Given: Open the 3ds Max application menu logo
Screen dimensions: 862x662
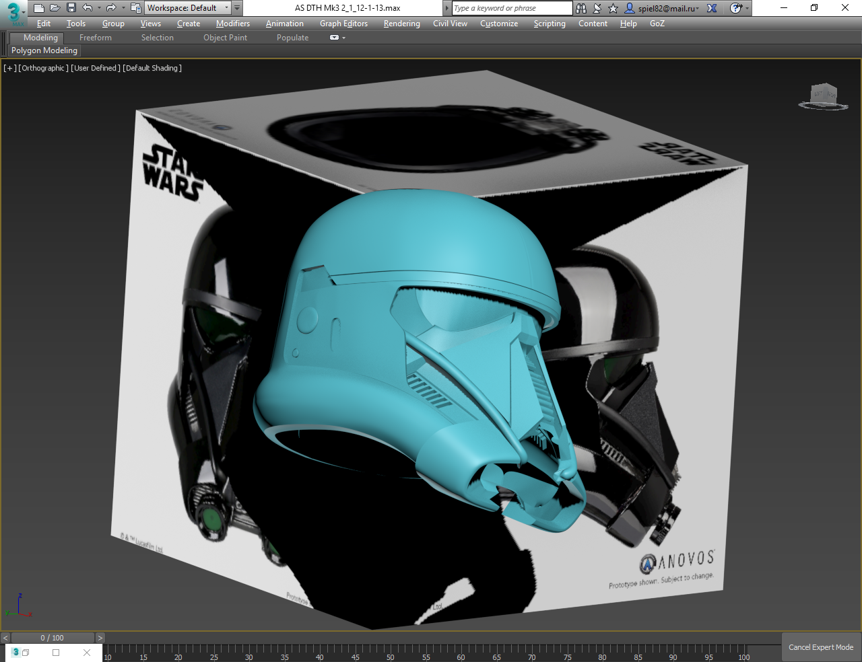Looking at the screenshot, I should [13, 13].
